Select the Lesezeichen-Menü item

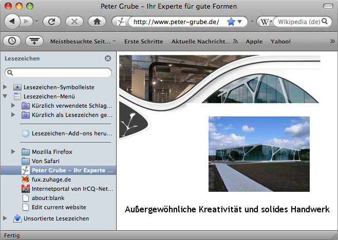point(44,96)
